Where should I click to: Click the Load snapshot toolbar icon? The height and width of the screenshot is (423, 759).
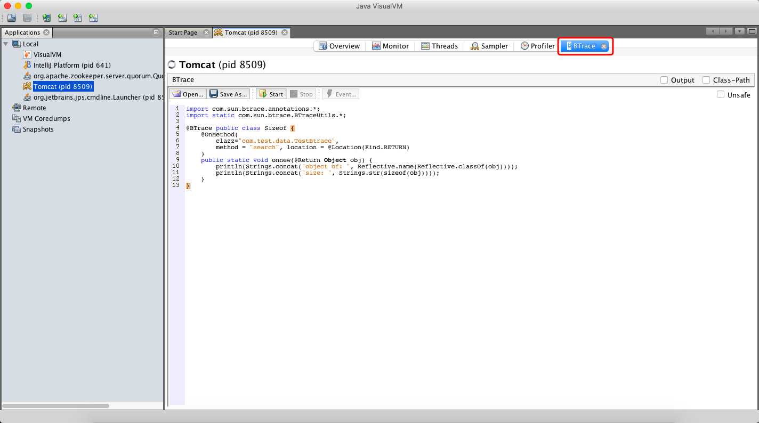tap(12, 18)
